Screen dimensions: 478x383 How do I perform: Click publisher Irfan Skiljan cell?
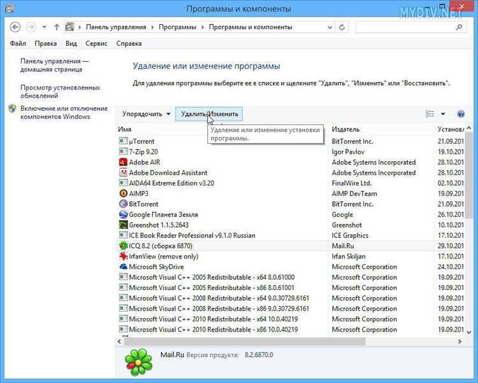click(349, 256)
